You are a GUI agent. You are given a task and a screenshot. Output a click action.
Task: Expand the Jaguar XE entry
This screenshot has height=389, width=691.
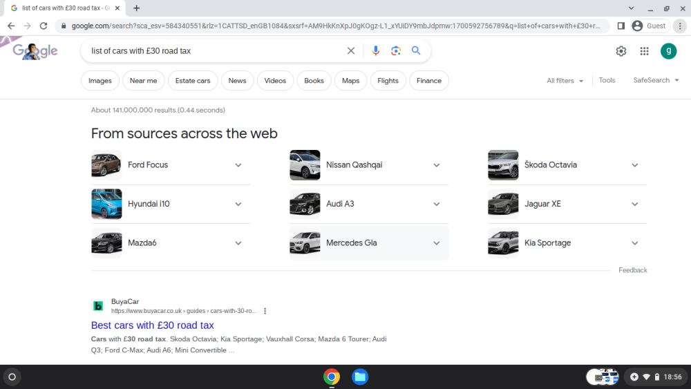point(634,204)
